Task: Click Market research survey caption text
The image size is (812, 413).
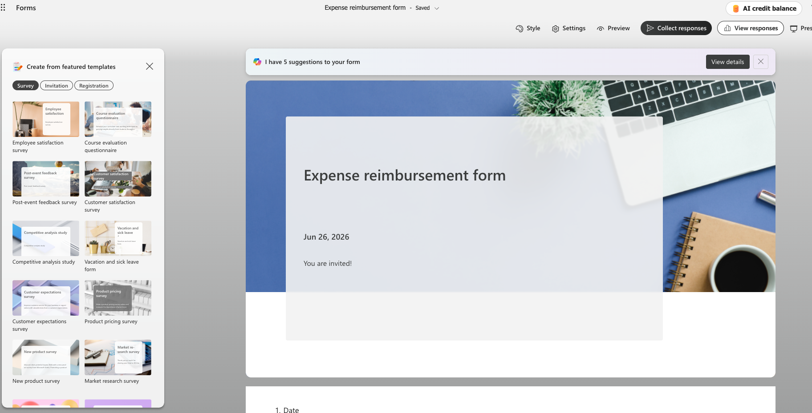Action: [x=112, y=381]
